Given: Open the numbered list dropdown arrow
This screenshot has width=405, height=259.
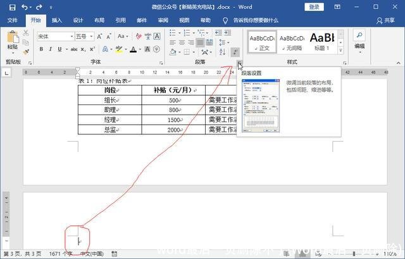Looking at the screenshot, I should click(194, 33).
